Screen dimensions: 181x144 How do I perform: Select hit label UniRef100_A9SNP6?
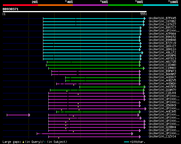click(162, 56)
